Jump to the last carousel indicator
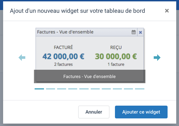The height and width of the screenshot is (126, 179). 140,89
